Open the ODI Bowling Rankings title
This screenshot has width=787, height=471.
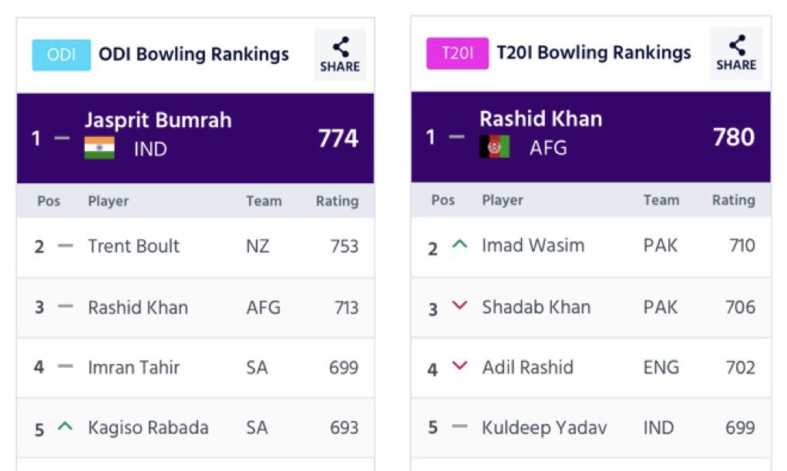[193, 54]
